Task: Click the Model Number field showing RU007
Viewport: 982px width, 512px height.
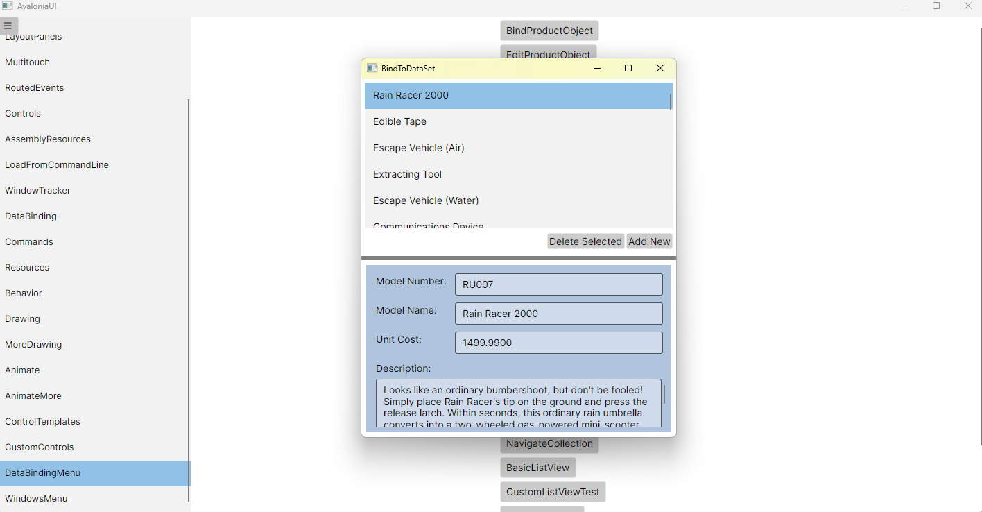Action: point(559,284)
